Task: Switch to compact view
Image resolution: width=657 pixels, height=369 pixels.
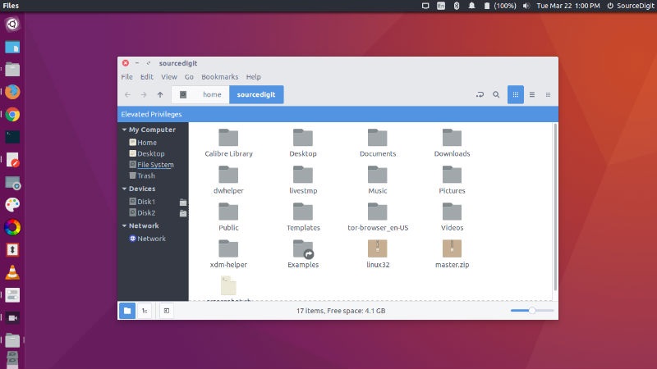Action: click(x=548, y=95)
